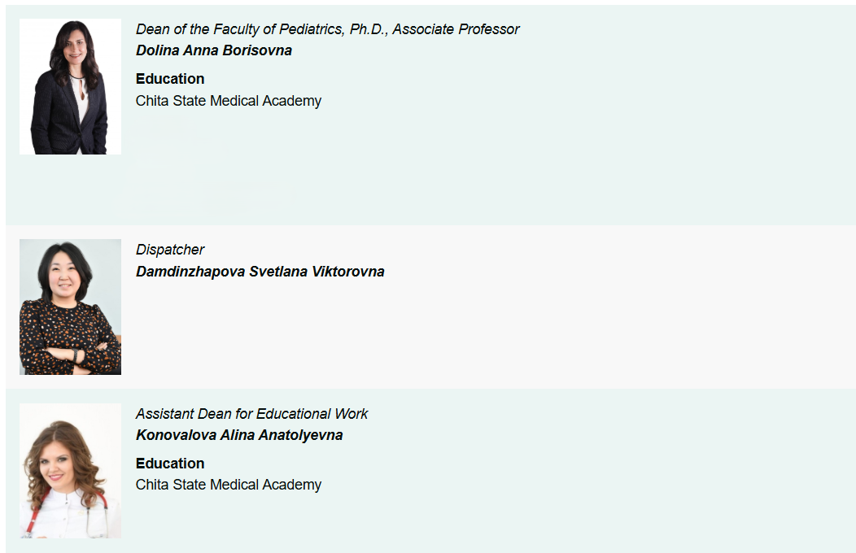This screenshot has height=553, width=856.
Task: Click the Dispatcher job title text
Action: 170,250
